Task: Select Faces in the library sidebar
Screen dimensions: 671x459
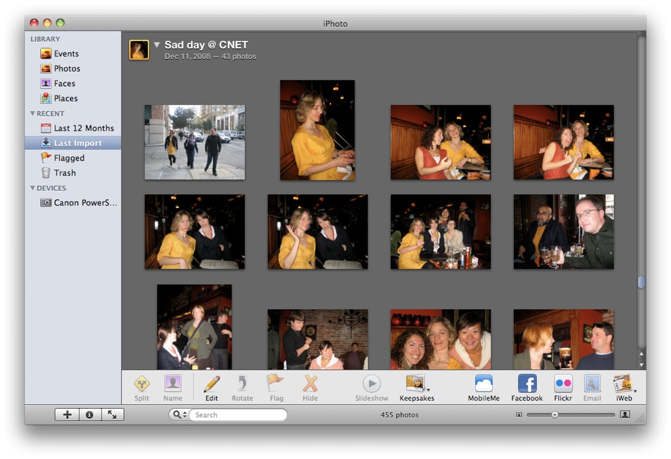Action: click(x=64, y=83)
